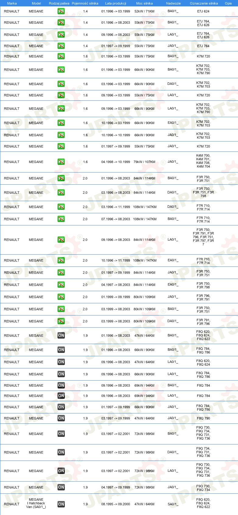Image resolution: width=238 pixels, height=515 pixels.
Task: Click the petrol icon in the LA0/1_ K7M 720 row
Action: (61, 95)
